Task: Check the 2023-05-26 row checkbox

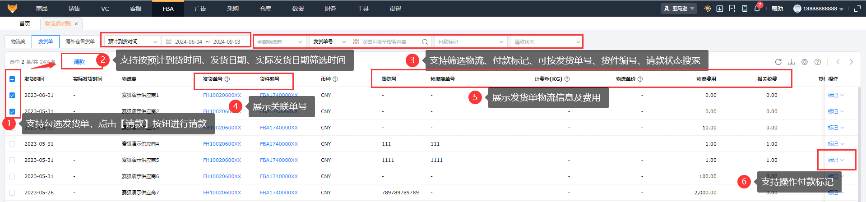Action: coord(12,193)
